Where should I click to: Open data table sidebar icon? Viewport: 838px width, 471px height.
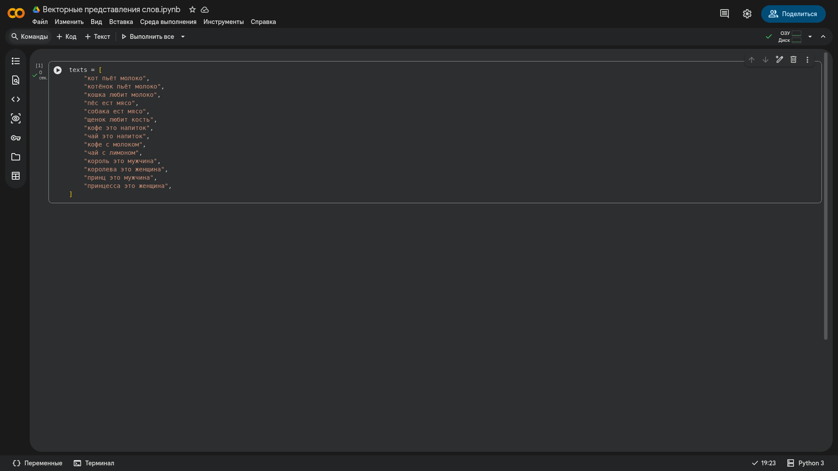[16, 176]
